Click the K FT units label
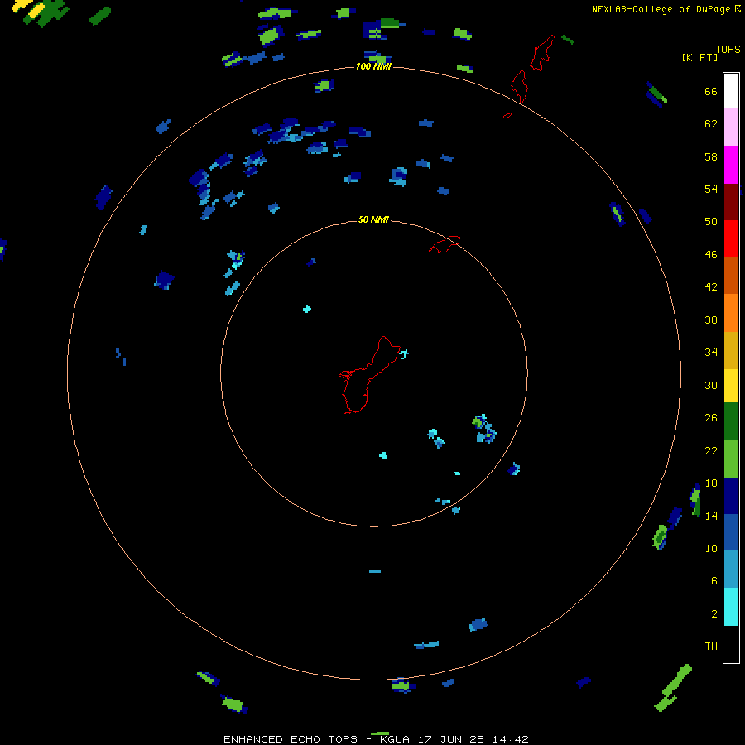This screenshot has width=745, height=745. [699, 57]
